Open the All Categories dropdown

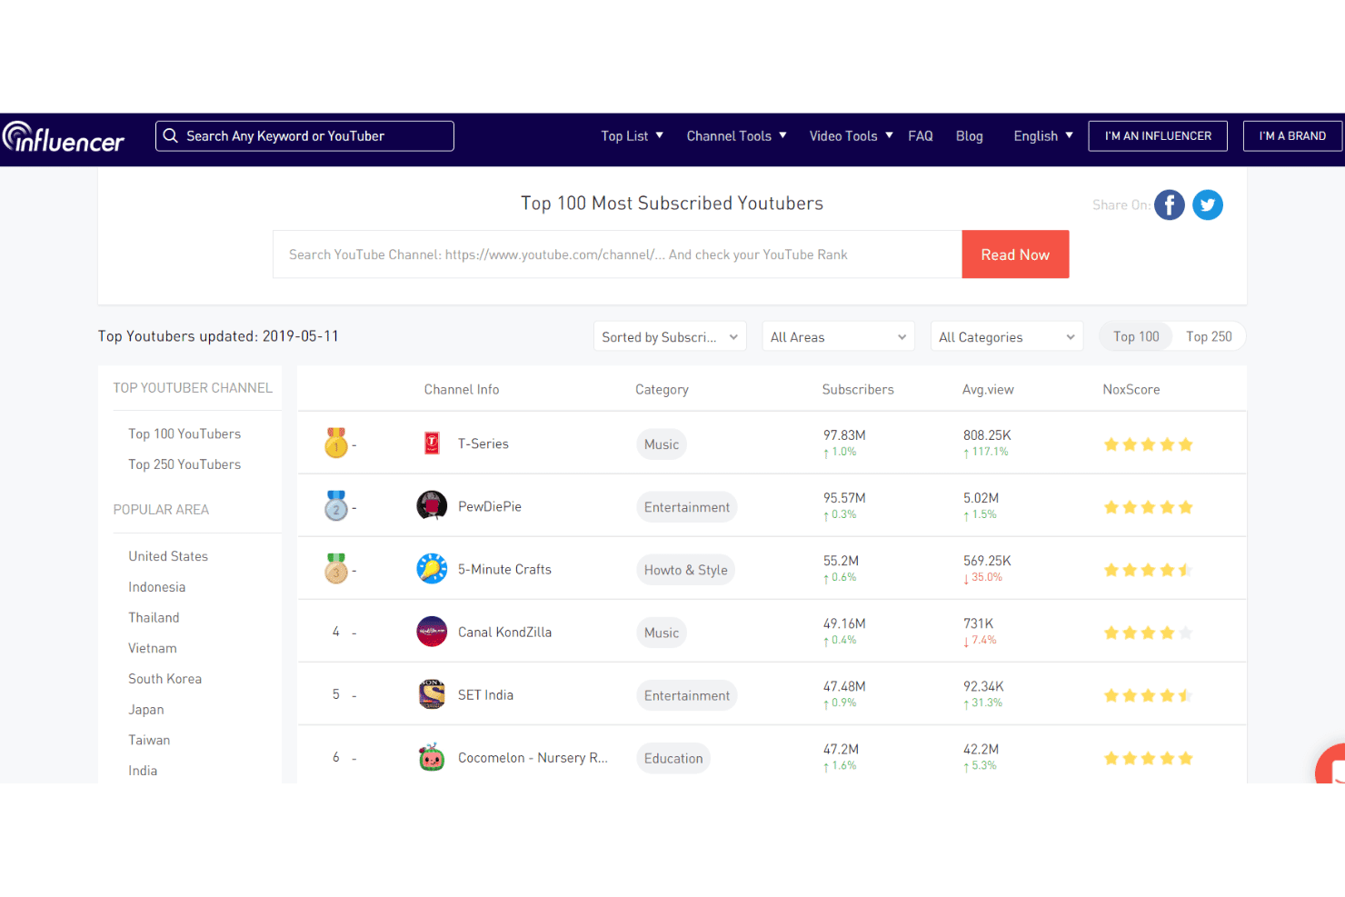coord(1007,336)
